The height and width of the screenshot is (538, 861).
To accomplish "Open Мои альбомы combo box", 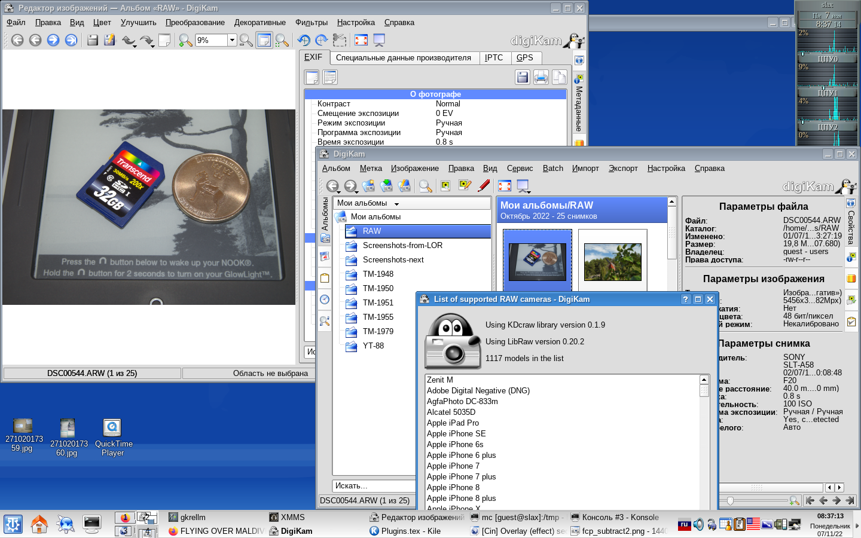I will [x=412, y=203].
